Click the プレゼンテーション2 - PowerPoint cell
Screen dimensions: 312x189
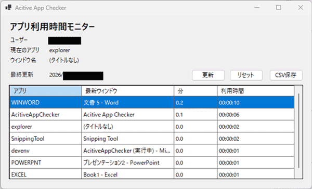128,163
